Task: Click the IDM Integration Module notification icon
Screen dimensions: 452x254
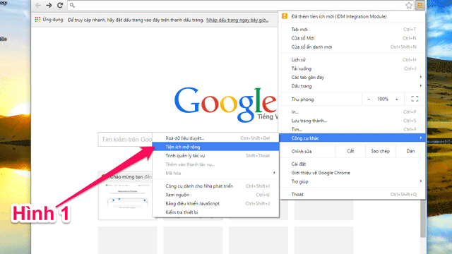Action: [x=285, y=16]
